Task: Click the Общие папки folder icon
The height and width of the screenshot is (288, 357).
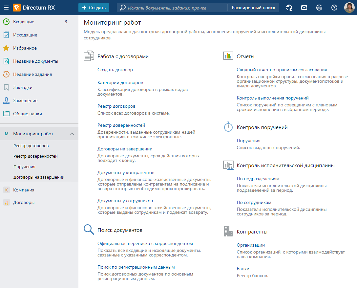Action: [6, 114]
